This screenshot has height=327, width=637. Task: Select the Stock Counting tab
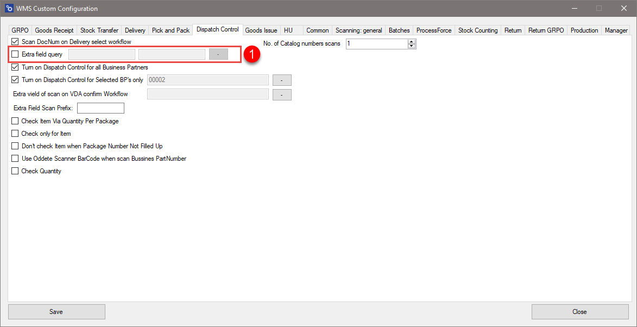tap(478, 30)
